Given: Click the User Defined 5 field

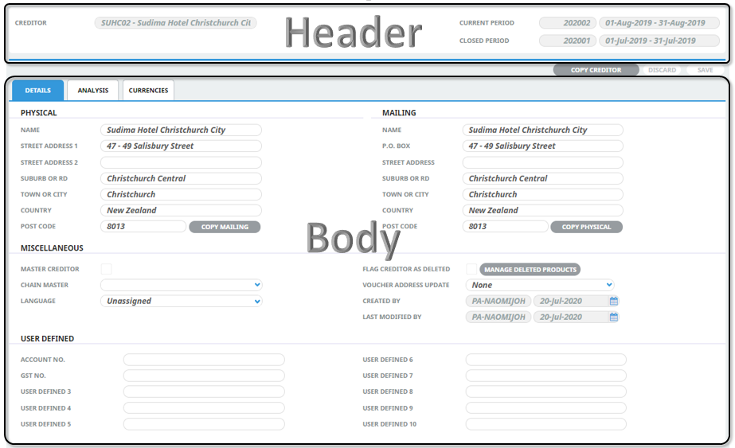Looking at the screenshot, I should pyautogui.click(x=204, y=424).
